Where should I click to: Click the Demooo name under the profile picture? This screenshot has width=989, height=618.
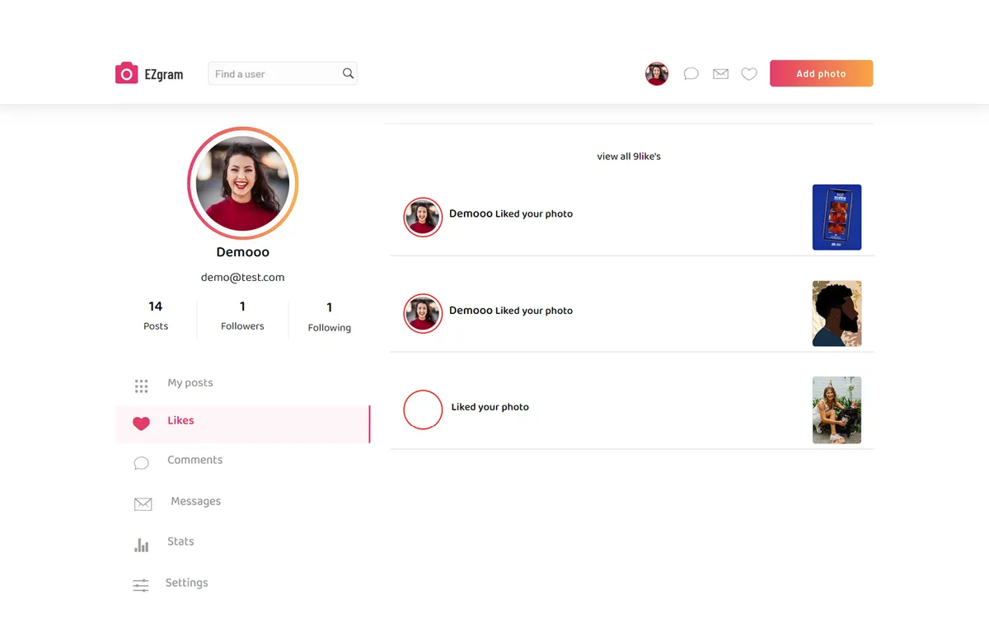[243, 252]
